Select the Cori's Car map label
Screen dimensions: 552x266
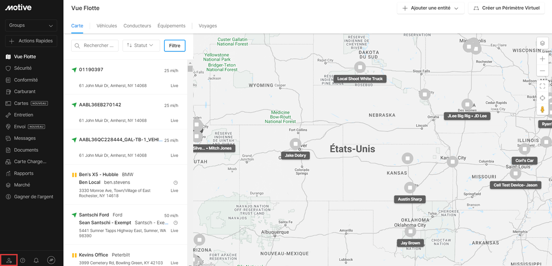[524, 161]
